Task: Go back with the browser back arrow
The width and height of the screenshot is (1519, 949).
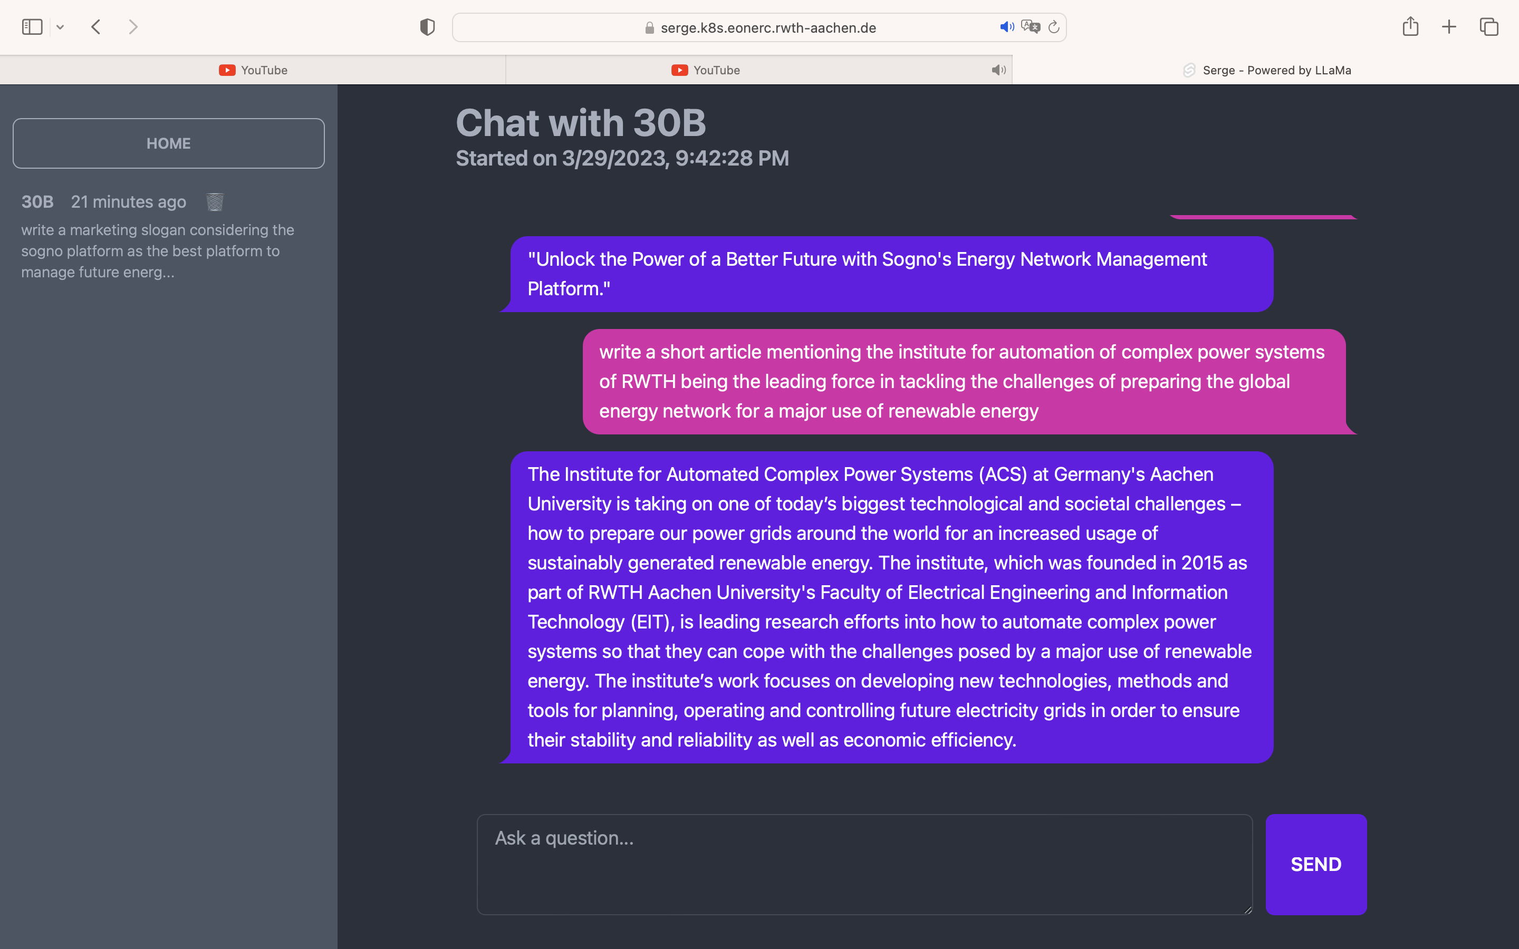Action: point(96,27)
